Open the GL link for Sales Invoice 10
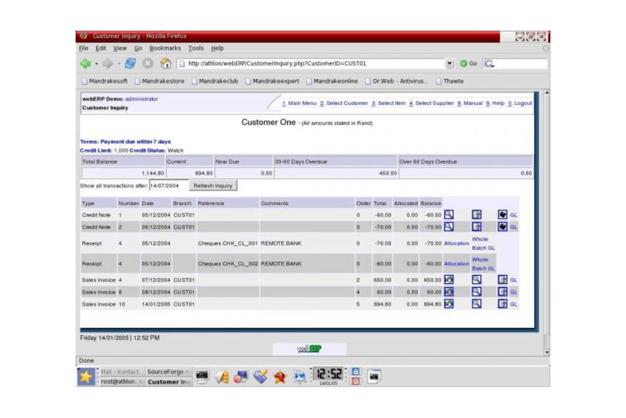Screen dimensions: 626x418 (x=513, y=304)
